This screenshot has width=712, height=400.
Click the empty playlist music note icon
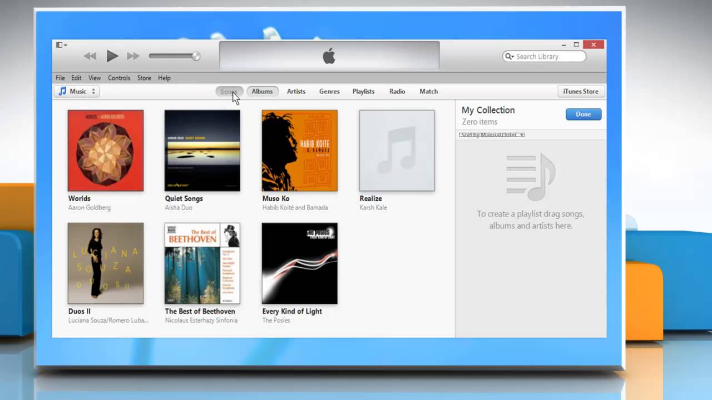531,177
